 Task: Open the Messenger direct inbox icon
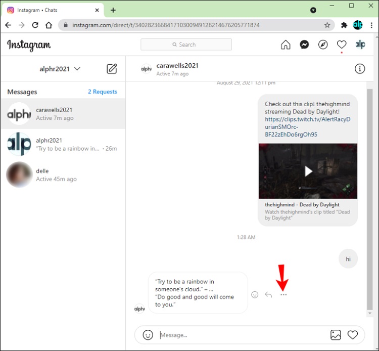304,45
